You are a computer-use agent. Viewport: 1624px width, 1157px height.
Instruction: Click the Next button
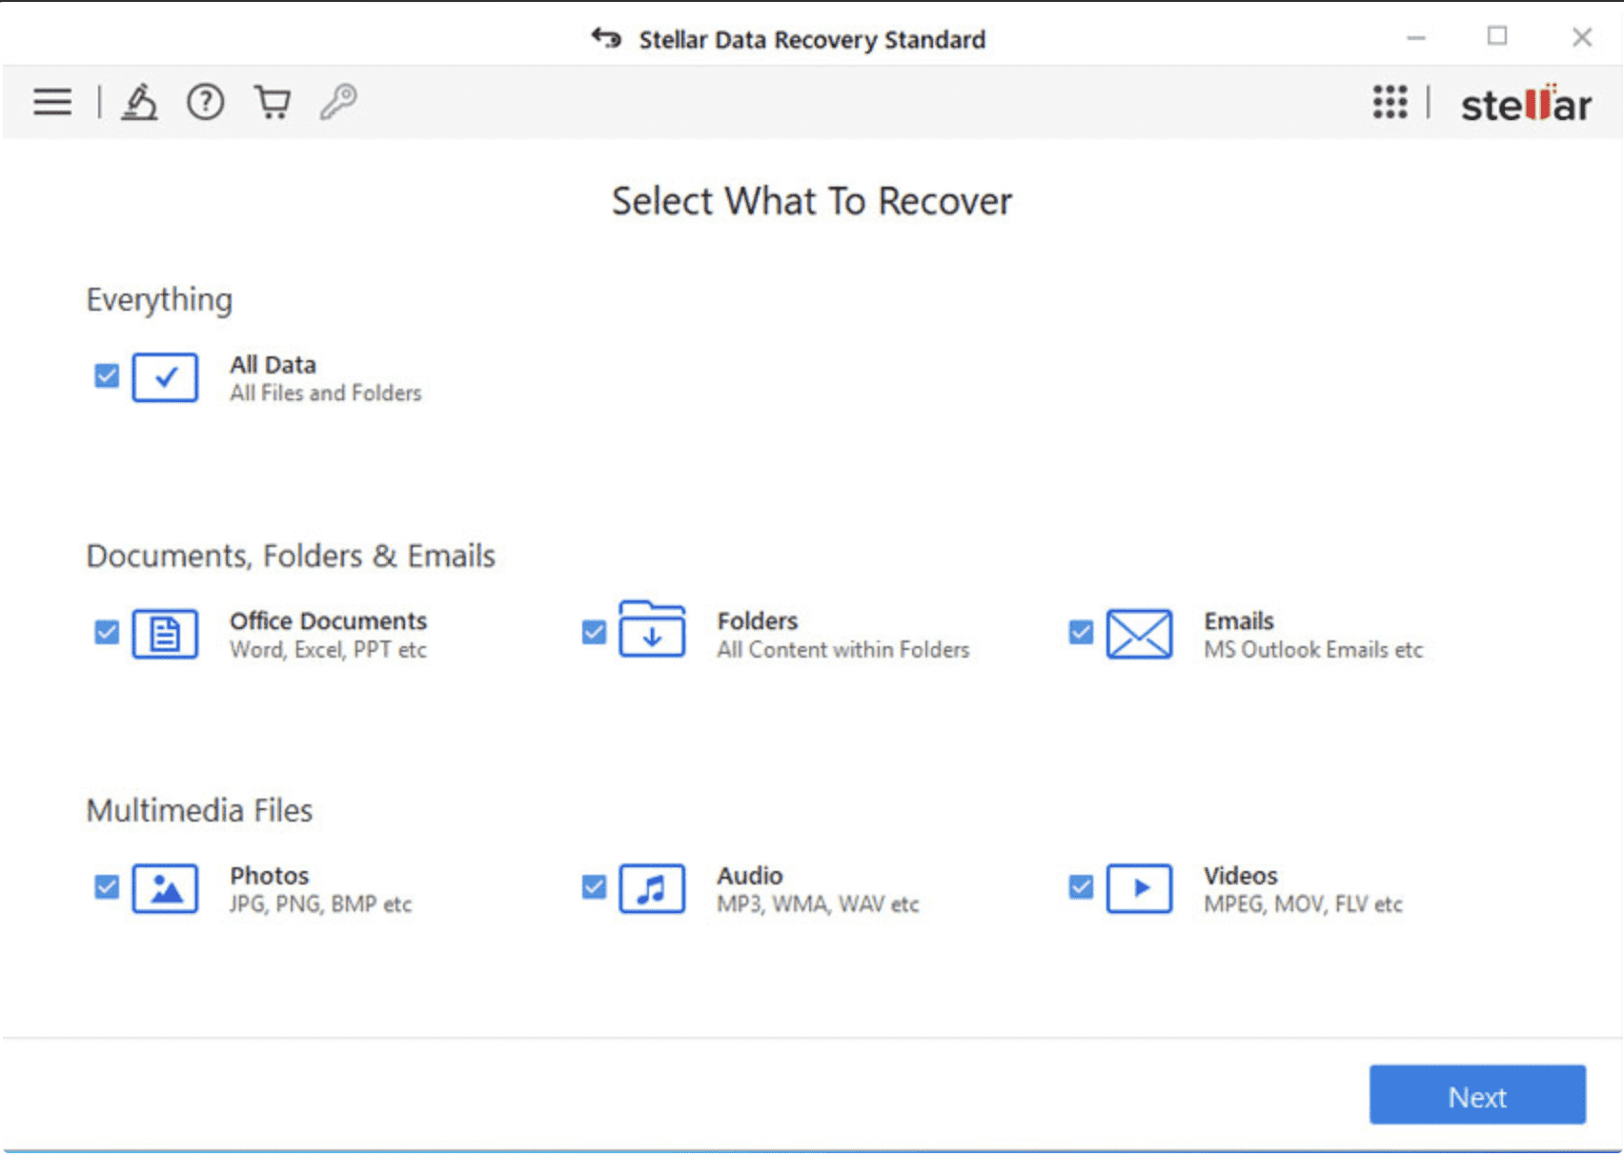[x=1476, y=1096]
